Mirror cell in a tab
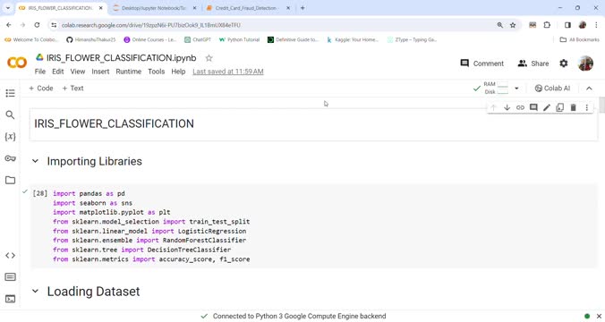Viewport: 605px width, 322px height. coord(560,107)
